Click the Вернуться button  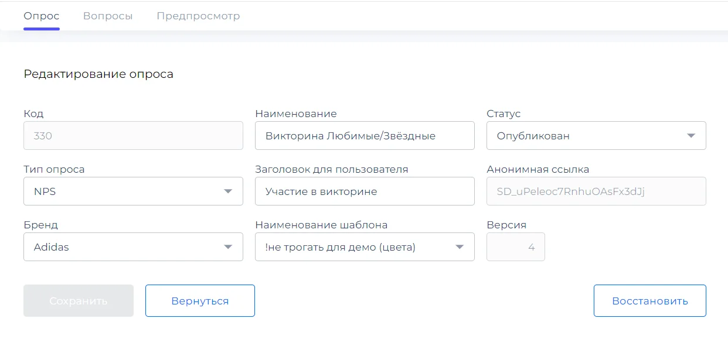(x=200, y=300)
